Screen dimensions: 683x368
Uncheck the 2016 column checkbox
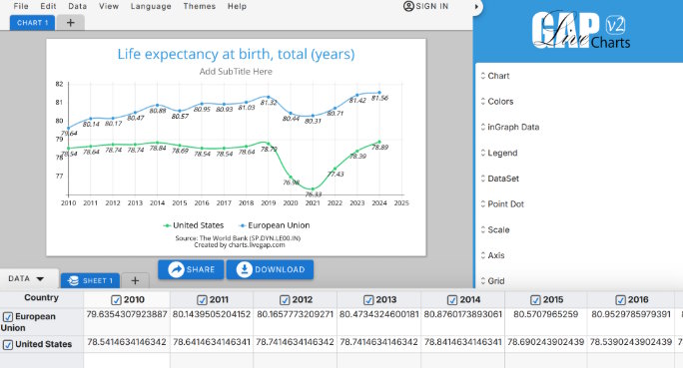pyautogui.click(x=620, y=300)
